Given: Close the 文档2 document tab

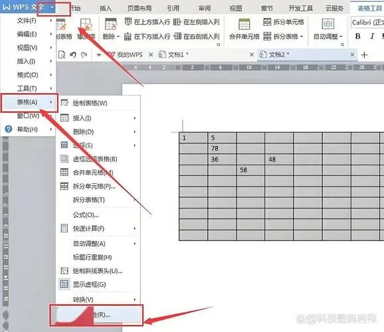Looking at the screenshot, I should (x=352, y=55).
